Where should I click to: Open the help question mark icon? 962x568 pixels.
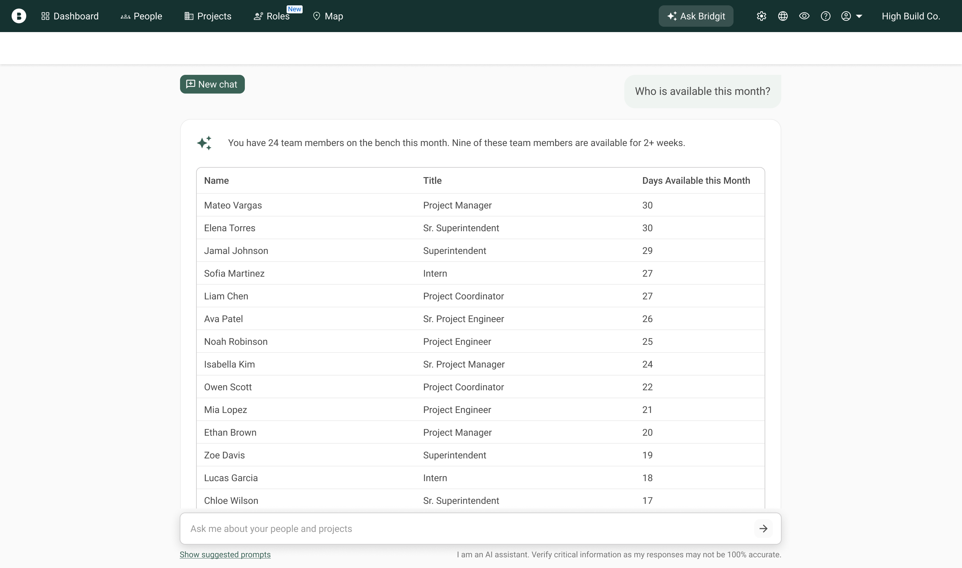click(825, 16)
